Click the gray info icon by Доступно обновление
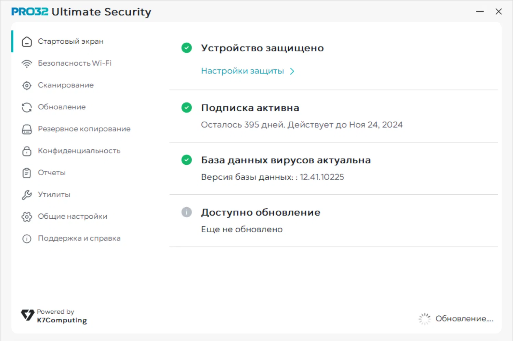Image resolution: width=513 pixels, height=341 pixels. (186, 212)
